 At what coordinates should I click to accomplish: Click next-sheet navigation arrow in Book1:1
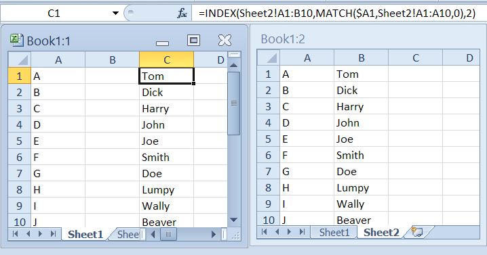(41, 234)
